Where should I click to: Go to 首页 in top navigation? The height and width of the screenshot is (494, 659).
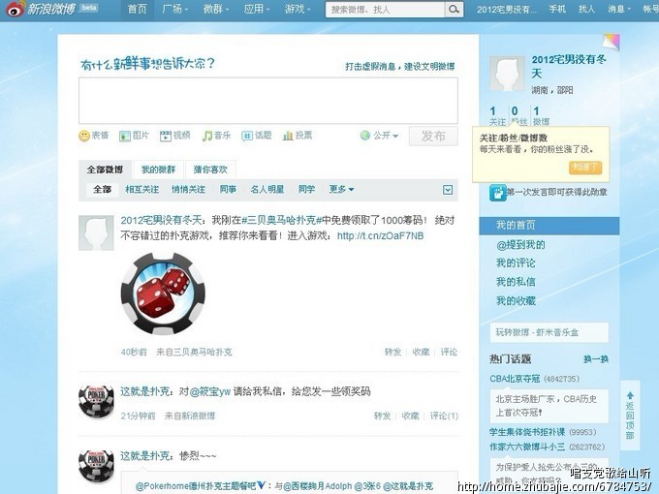[137, 10]
